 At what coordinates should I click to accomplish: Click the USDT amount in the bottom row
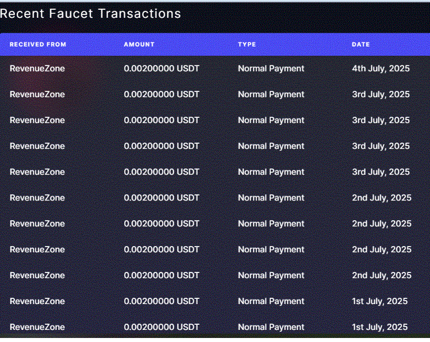click(x=162, y=327)
